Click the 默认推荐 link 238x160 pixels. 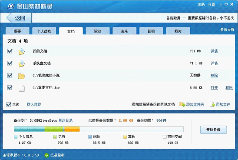click(34, 104)
